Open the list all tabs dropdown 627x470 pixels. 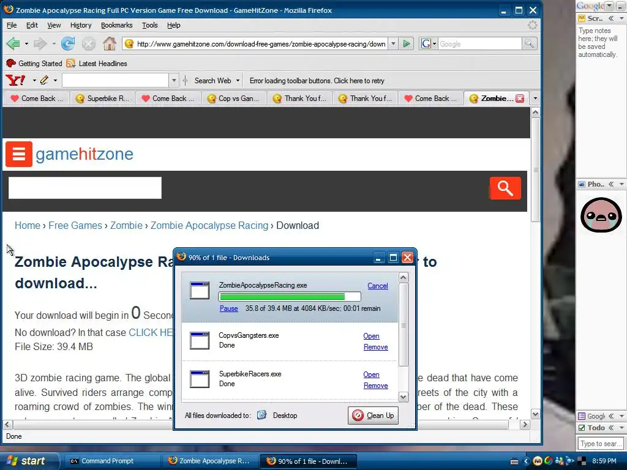click(535, 99)
